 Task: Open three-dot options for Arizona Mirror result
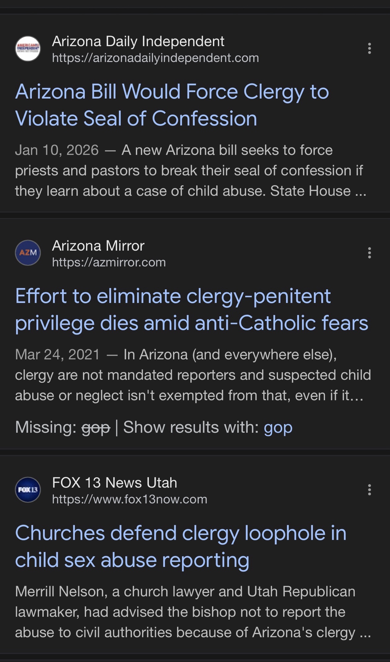pos(369,253)
